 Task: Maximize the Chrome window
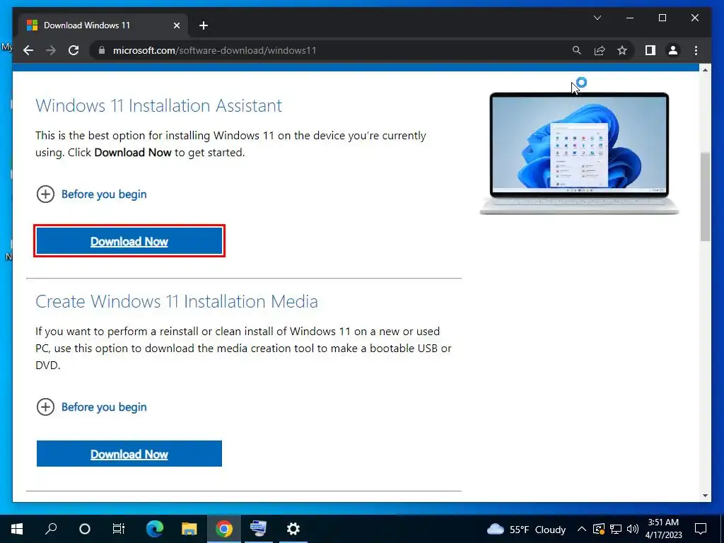662,18
